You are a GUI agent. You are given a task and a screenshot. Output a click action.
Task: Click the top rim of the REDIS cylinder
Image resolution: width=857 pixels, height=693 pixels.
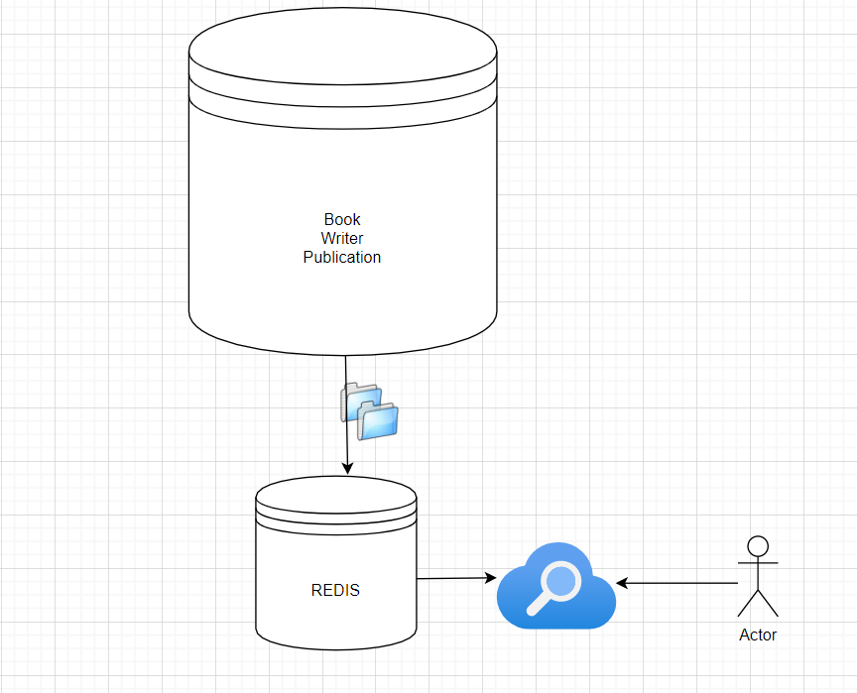click(x=335, y=491)
